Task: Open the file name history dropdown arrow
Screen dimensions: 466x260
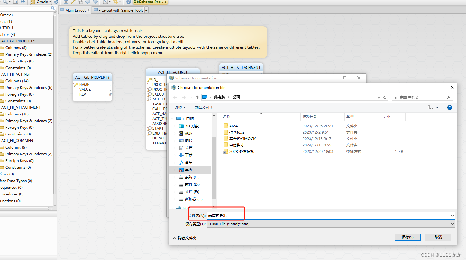Action: [453, 216]
